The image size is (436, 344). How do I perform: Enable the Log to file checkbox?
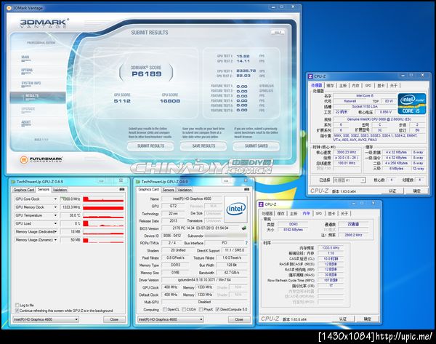pos(17,305)
